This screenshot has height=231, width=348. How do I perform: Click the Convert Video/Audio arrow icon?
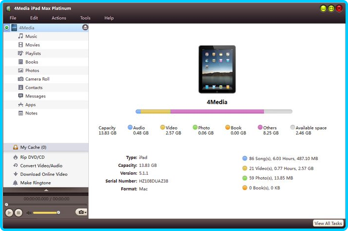15,165
